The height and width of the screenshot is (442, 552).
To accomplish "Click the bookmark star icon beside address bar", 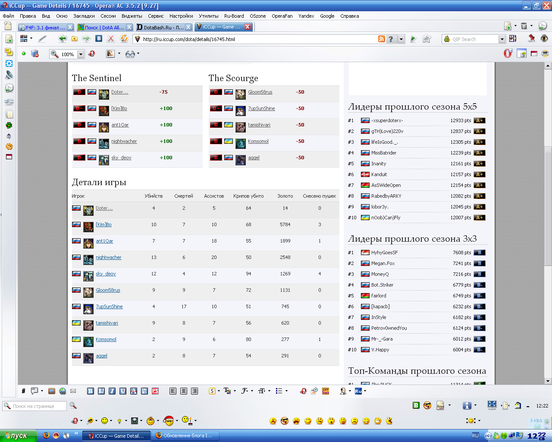I will 427,39.
